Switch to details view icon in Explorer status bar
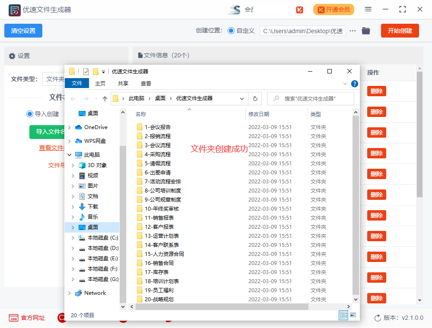 click(x=343, y=315)
